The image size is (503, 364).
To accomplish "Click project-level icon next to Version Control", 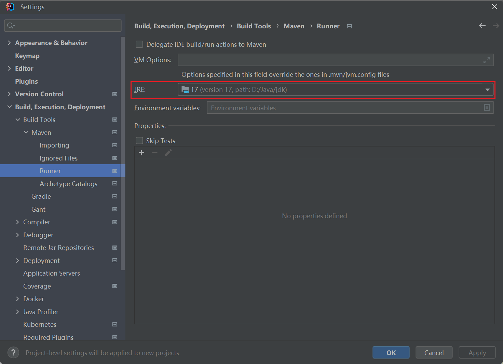I will pyautogui.click(x=115, y=94).
